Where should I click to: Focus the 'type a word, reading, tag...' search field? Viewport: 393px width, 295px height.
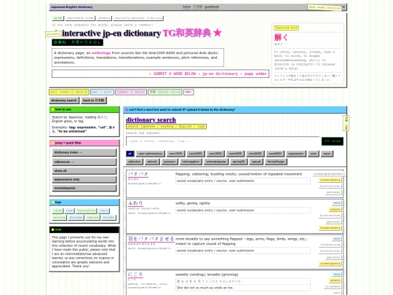coord(223,141)
